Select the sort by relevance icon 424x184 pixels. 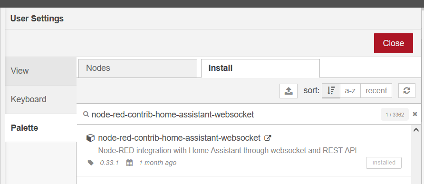(x=331, y=91)
